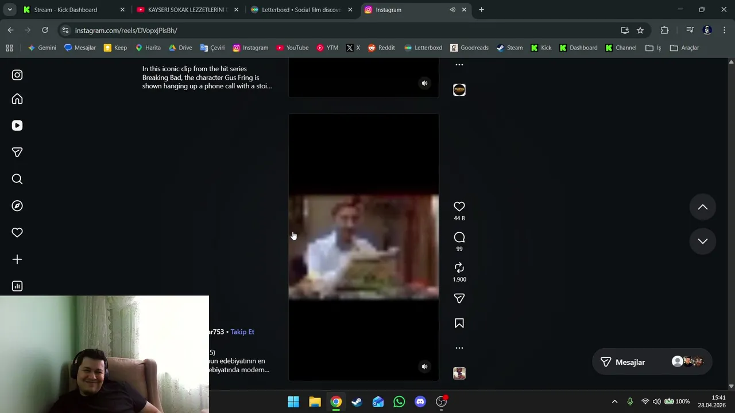Open the apps grid in bookmarks bar
735x413 pixels.
tap(9, 48)
